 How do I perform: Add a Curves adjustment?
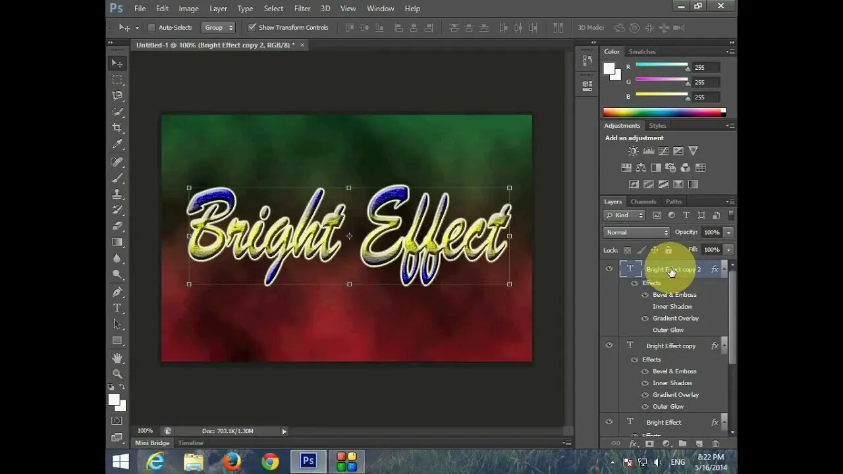pyautogui.click(x=663, y=151)
